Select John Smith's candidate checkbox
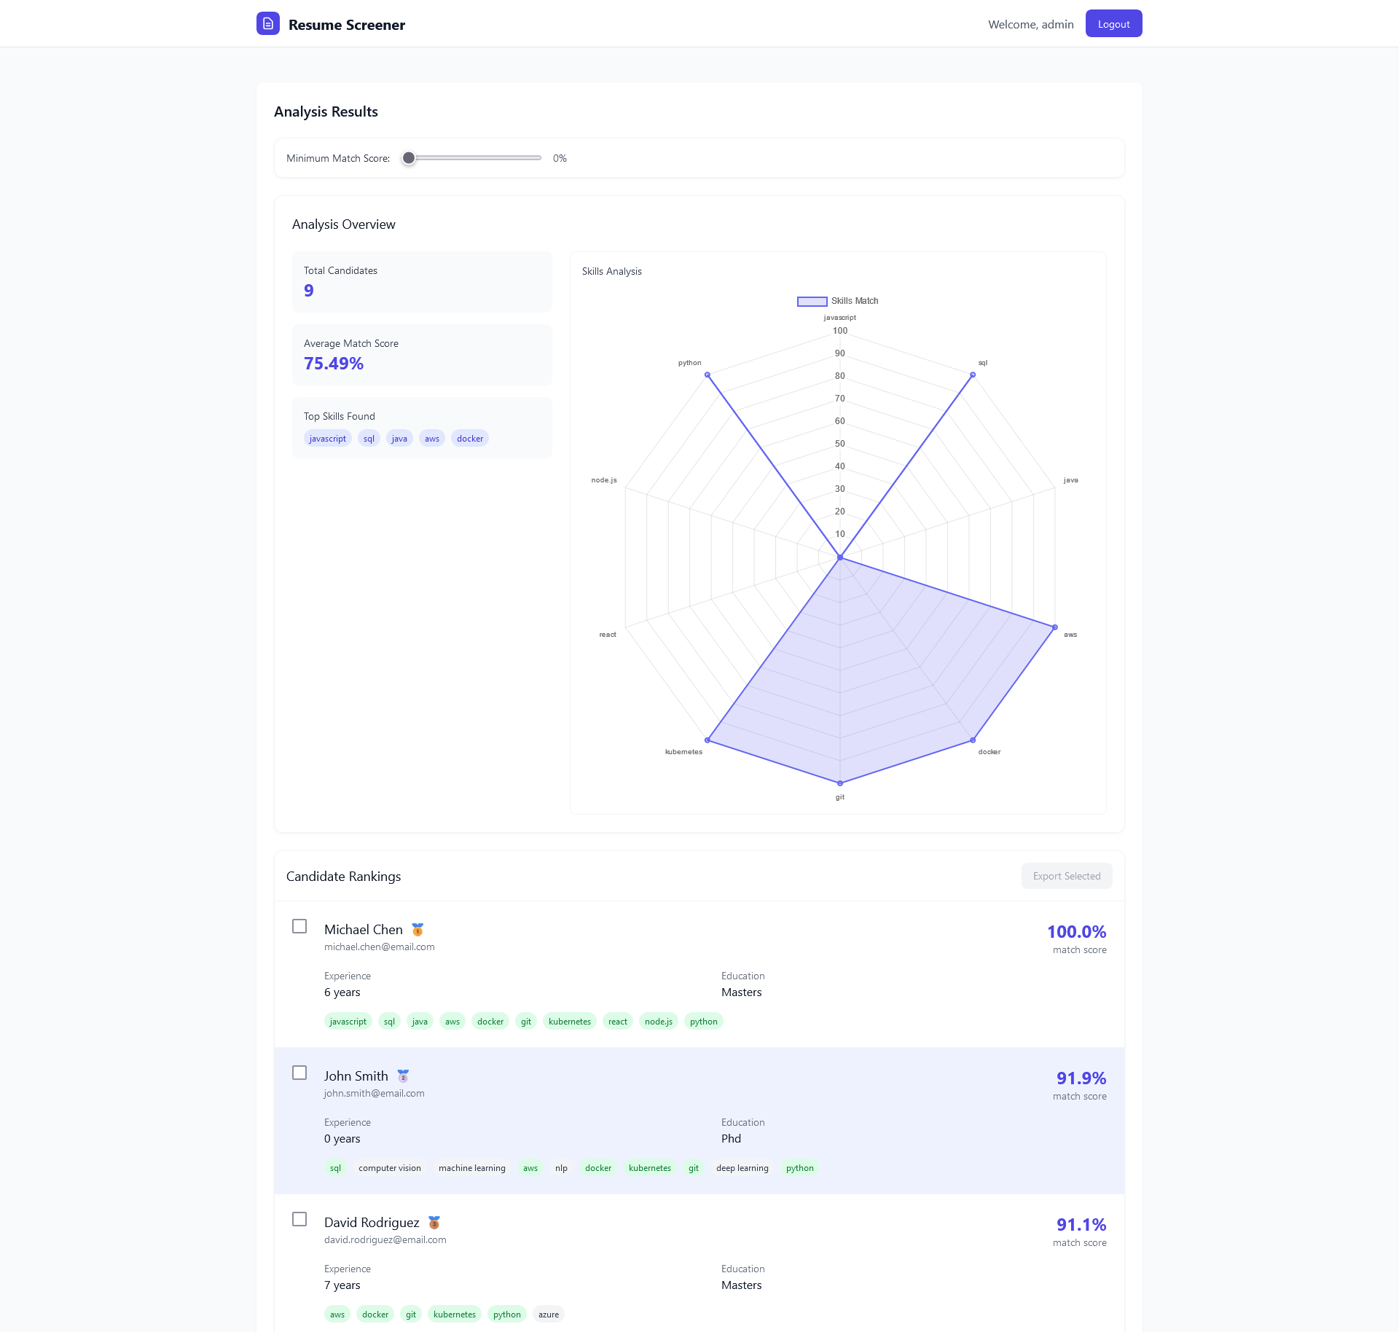 (x=299, y=1073)
